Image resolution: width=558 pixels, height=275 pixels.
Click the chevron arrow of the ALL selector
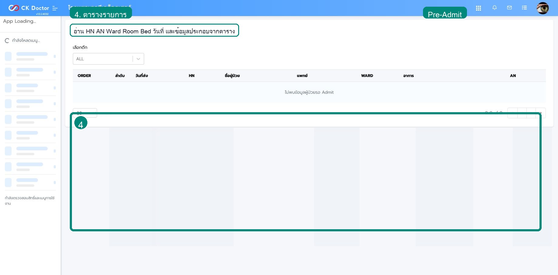click(x=138, y=59)
